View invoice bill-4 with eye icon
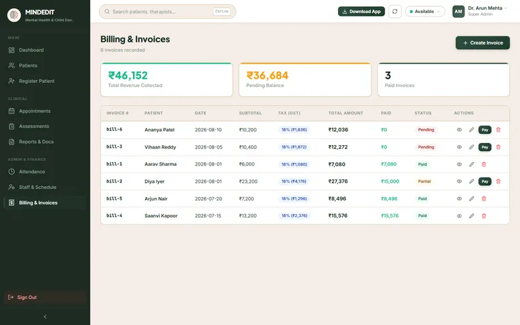 coord(459,216)
